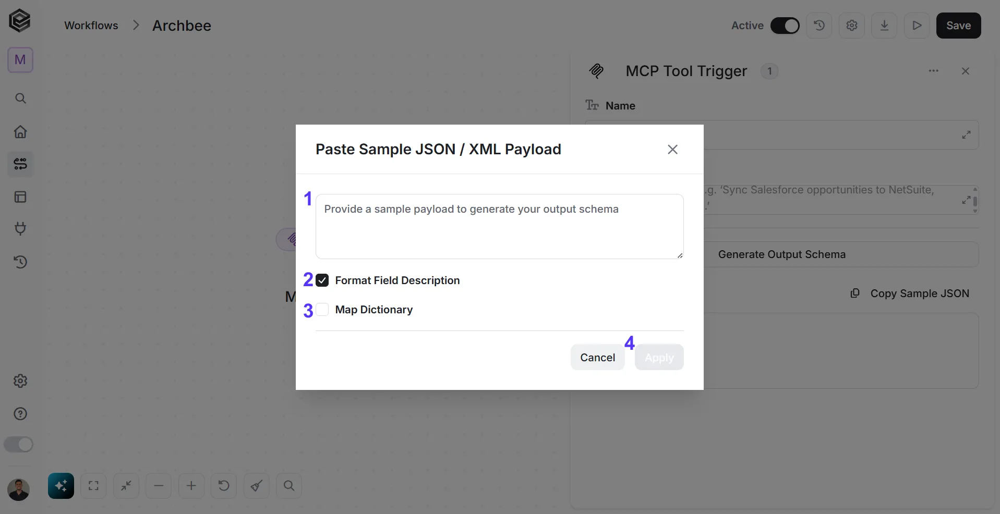Save the workflow
The width and height of the screenshot is (1000, 514).
(959, 26)
